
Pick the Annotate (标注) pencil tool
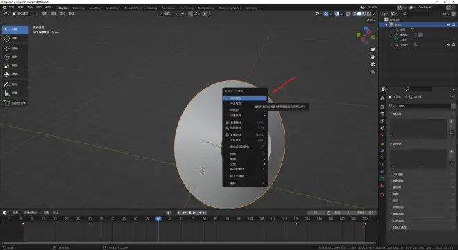(15, 84)
